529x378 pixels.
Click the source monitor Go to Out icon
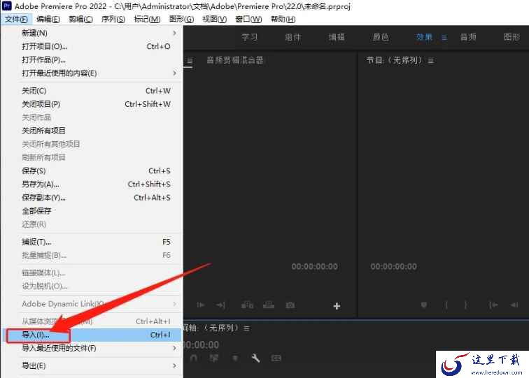[x=220, y=305]
